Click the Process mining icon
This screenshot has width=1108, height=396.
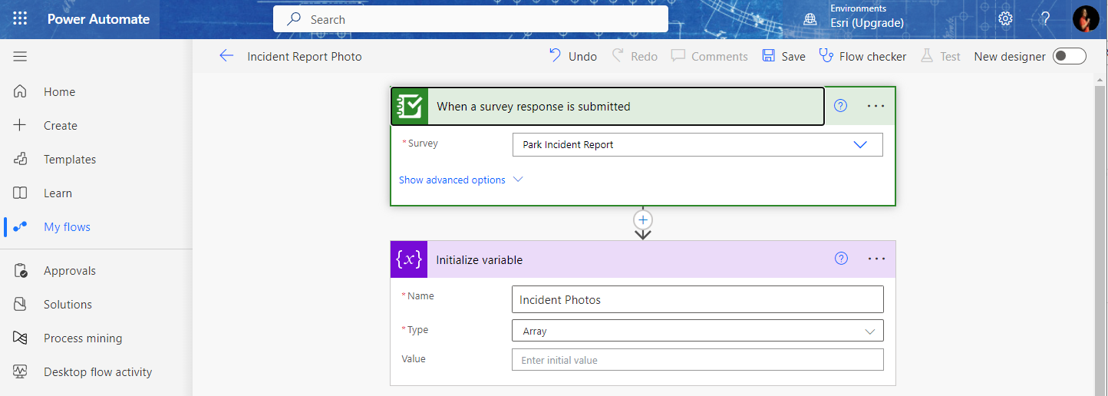[21, 338]
